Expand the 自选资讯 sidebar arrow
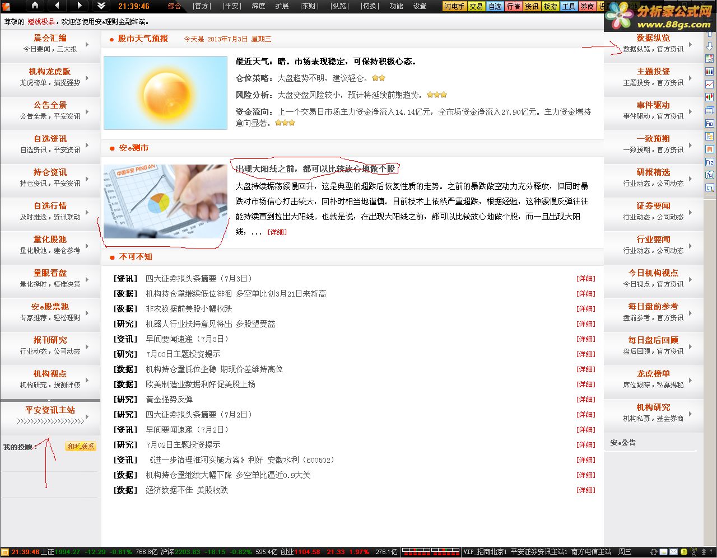The image size is (717, 558). (x=87, y=145)
